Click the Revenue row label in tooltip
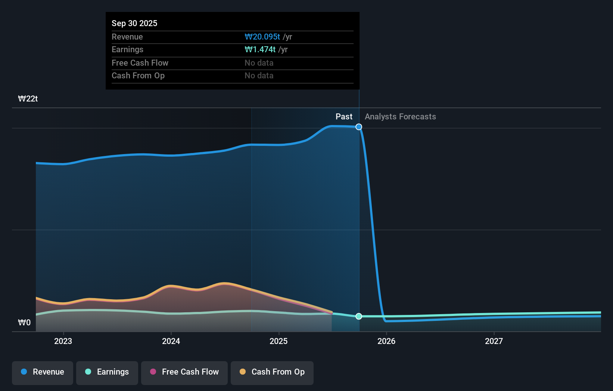This screenshot has height=391, width=613. point(127,37)
